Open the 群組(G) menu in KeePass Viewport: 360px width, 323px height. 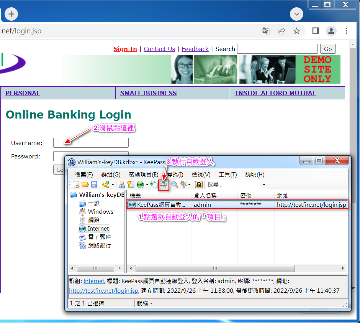tap(111, 175)
